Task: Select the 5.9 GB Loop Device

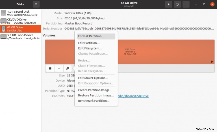Action: click(21, 37)
